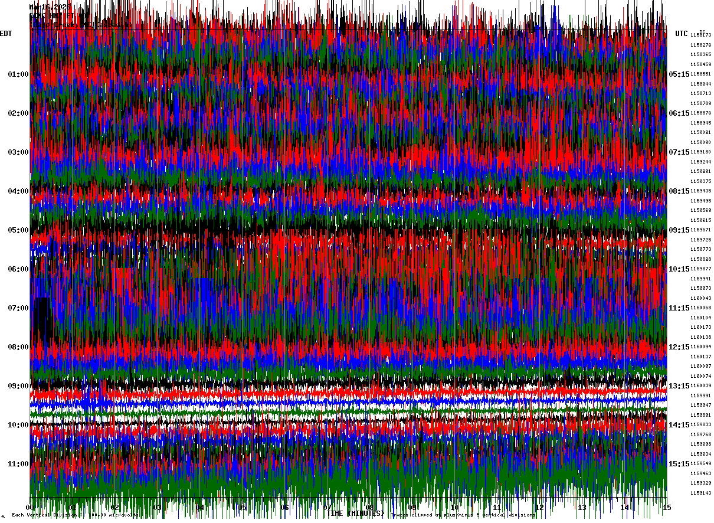The image size is (714, 523).
Task: Click the 13:15 UTC time label
Action: [679, 386]
